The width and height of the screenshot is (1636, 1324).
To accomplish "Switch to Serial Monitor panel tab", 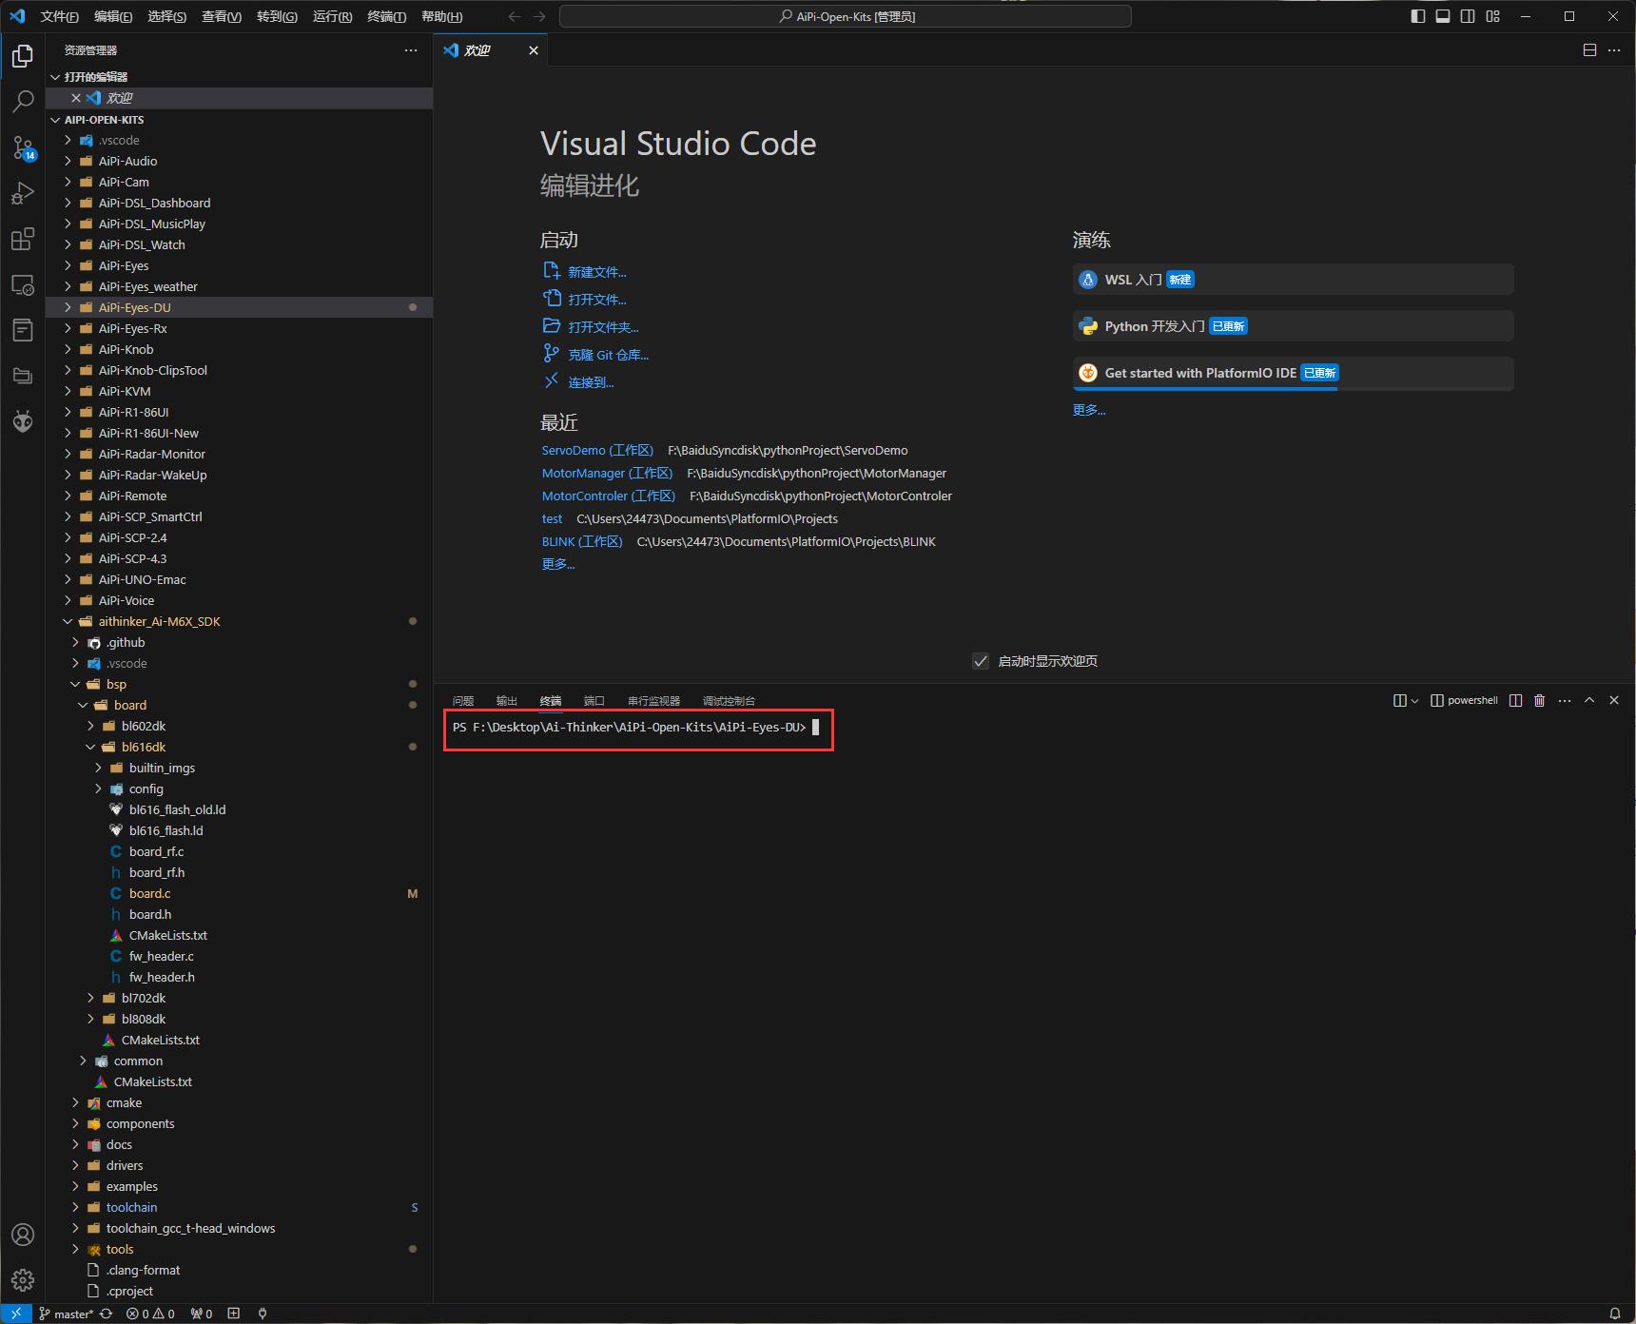I will click(x=653, y=700).
